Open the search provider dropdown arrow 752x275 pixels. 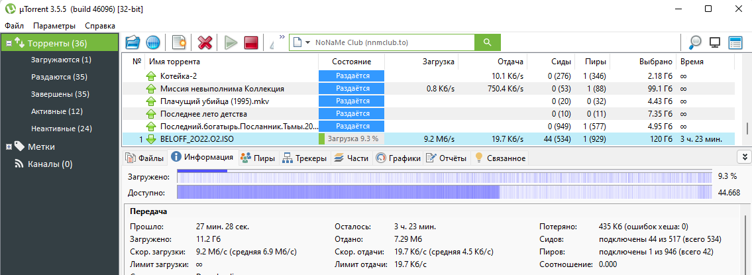pyautogui.click(x=307, y=42)
